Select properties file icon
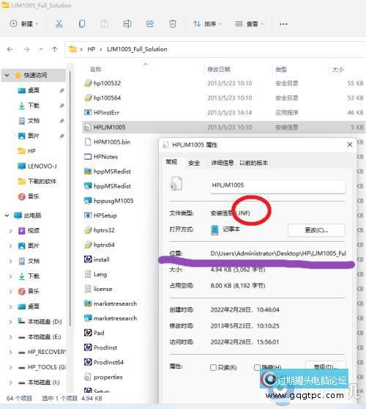Viewport: 366px width, 409px height. (88, 377)
